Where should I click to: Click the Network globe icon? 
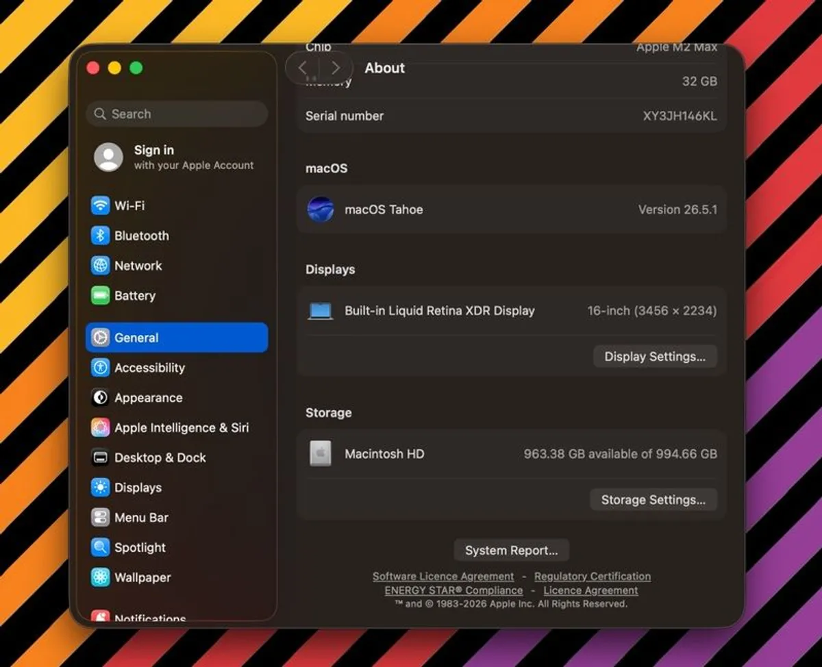point(101,266)
